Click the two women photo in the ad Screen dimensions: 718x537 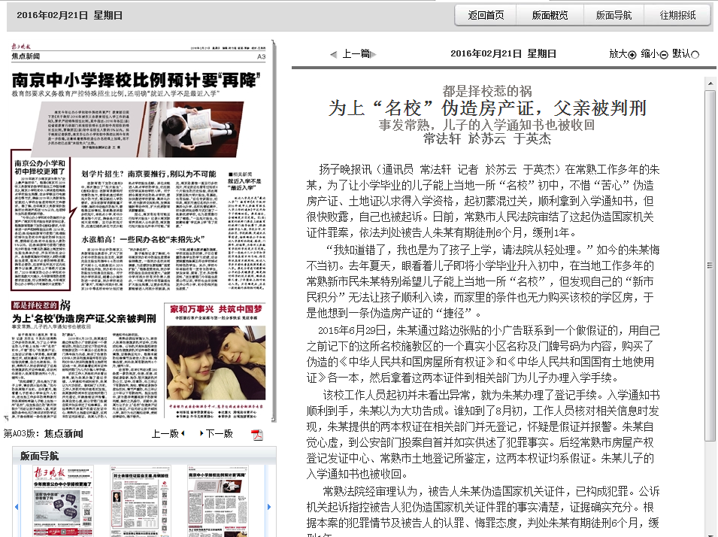[x=216, y=363]
